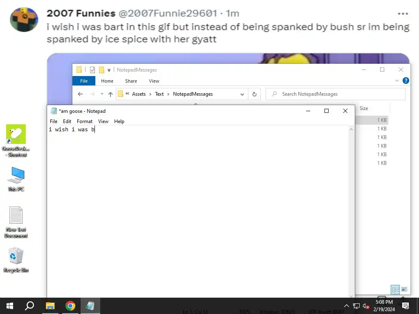Open the 2007 Funnies display name
The height and width of the screenshot is (314, 419).
[x=81, y=13]
